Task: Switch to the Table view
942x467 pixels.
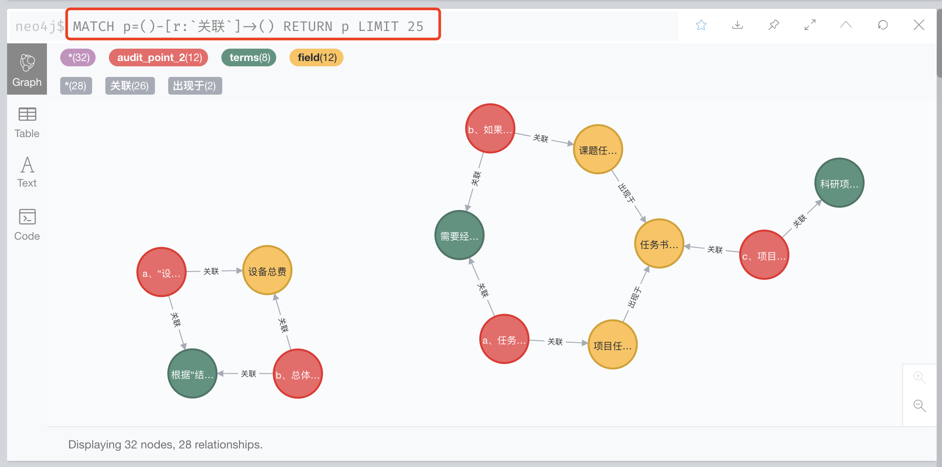Action: point(27,122)
